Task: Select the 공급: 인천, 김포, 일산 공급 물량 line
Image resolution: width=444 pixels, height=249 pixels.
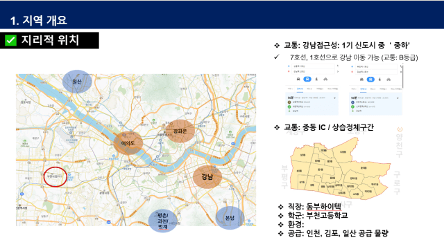Action: point(338,233)
